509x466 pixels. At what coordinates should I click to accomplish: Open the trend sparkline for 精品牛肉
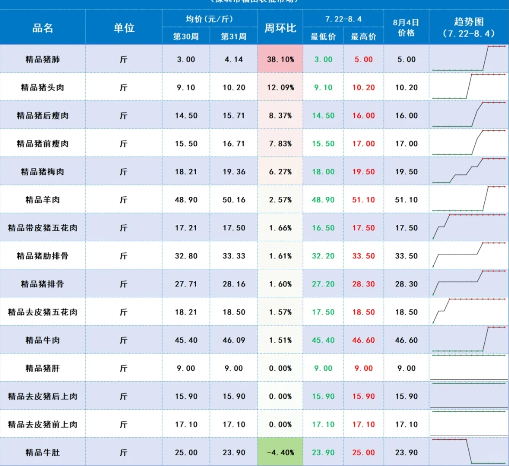click(469, 339)
